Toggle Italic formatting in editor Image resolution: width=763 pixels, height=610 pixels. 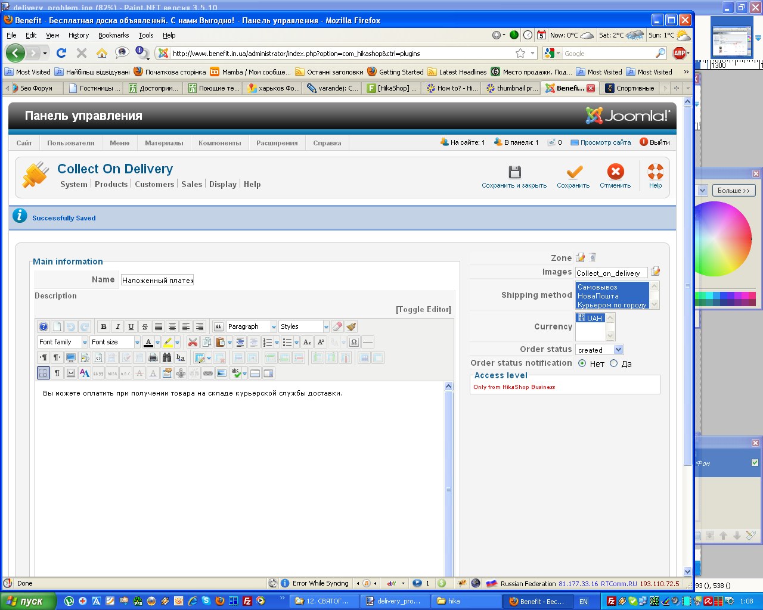pyautogui.click(x=117, y=326)
